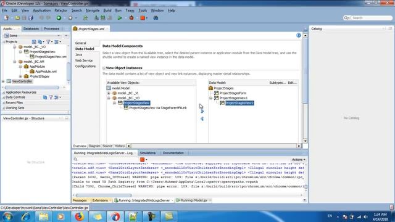395x222 pixels.
Task: Collapse the View Object Instances section
Action: click(x=104, y=68)
